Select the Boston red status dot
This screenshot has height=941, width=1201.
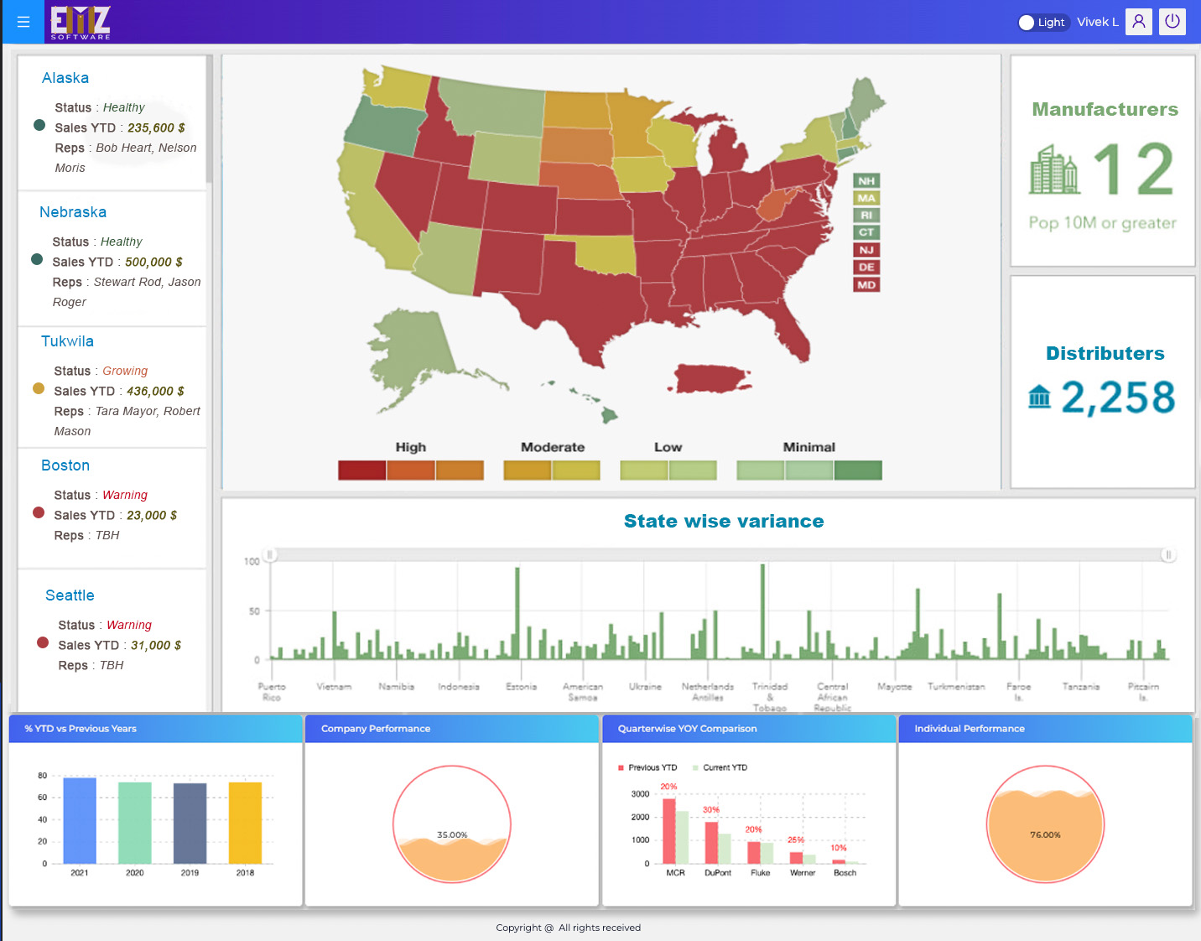pyautogui.click(x=39, y=512)
